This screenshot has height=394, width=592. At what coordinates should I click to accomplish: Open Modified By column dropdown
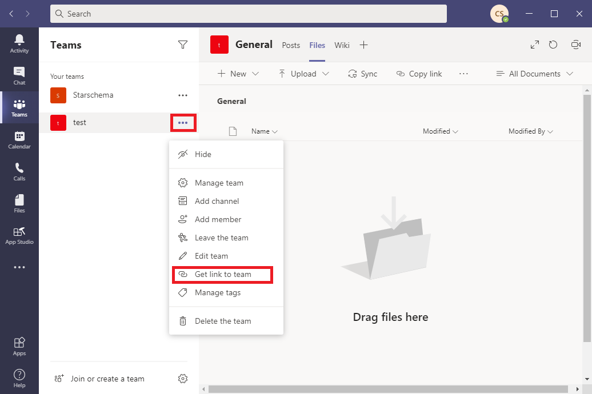point(530,131)
